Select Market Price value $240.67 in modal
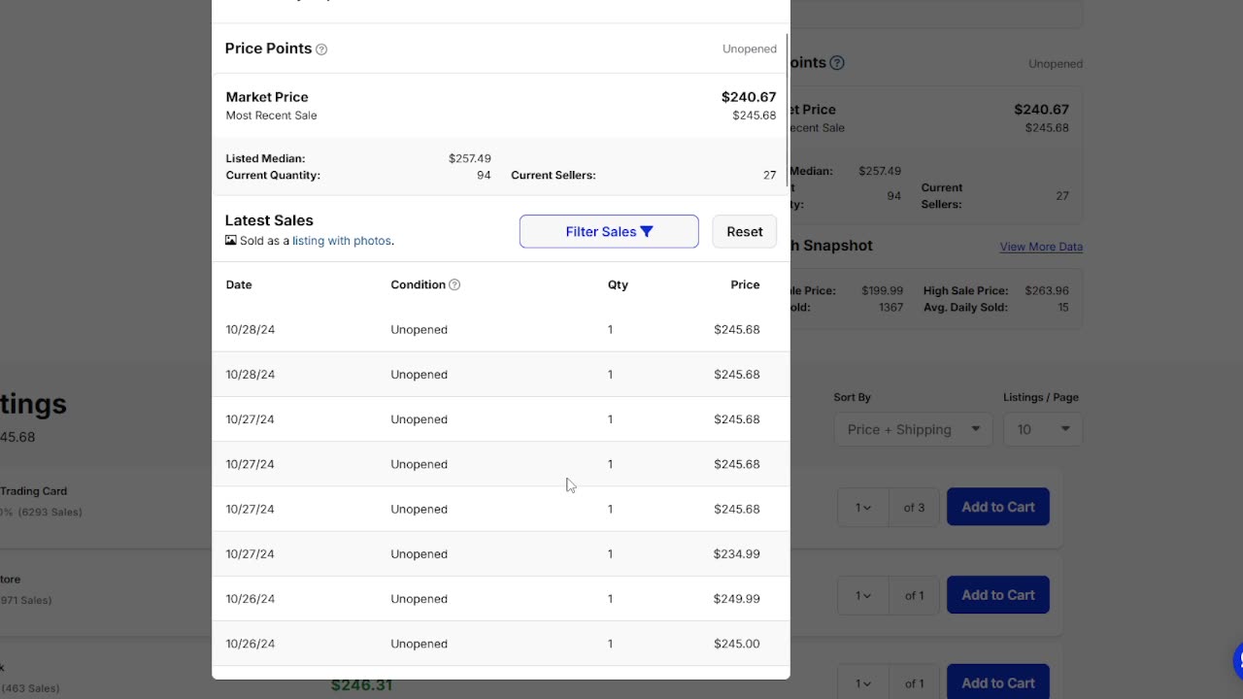 [749, 97]
